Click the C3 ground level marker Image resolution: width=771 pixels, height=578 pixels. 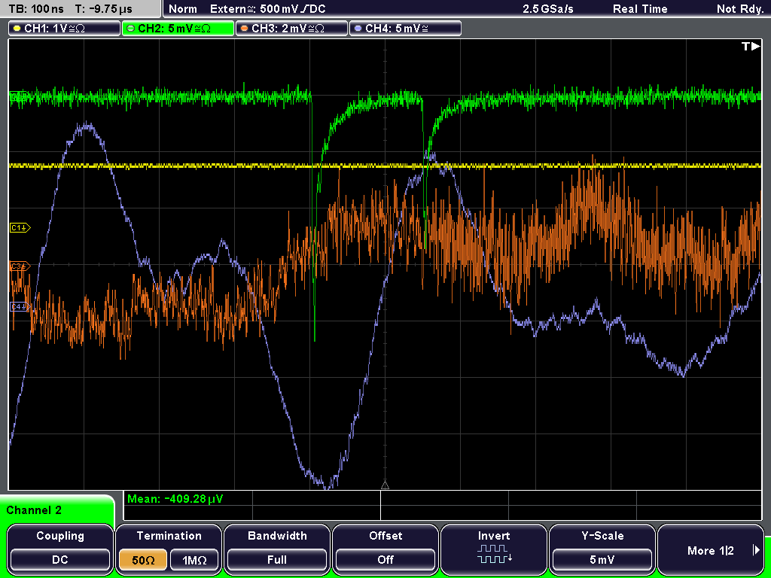point(20,266)
